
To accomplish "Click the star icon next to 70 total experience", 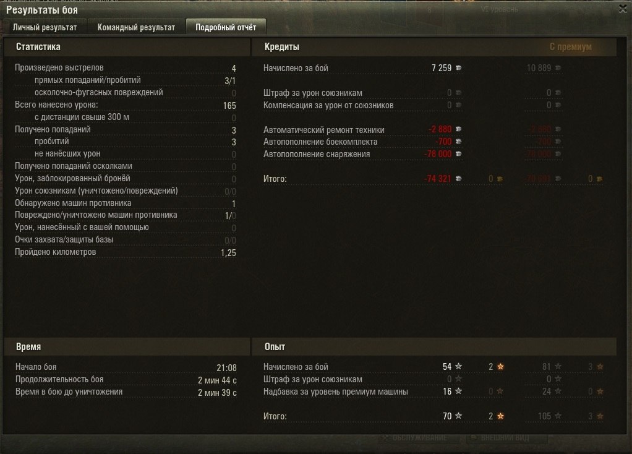I will 458,416.
